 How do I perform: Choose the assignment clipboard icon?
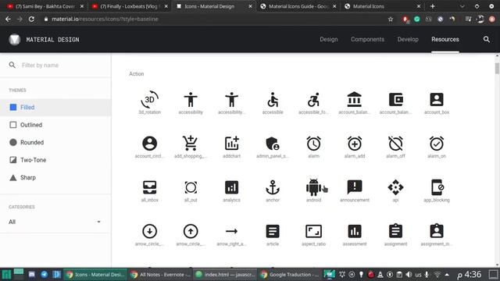coord(395,231)
